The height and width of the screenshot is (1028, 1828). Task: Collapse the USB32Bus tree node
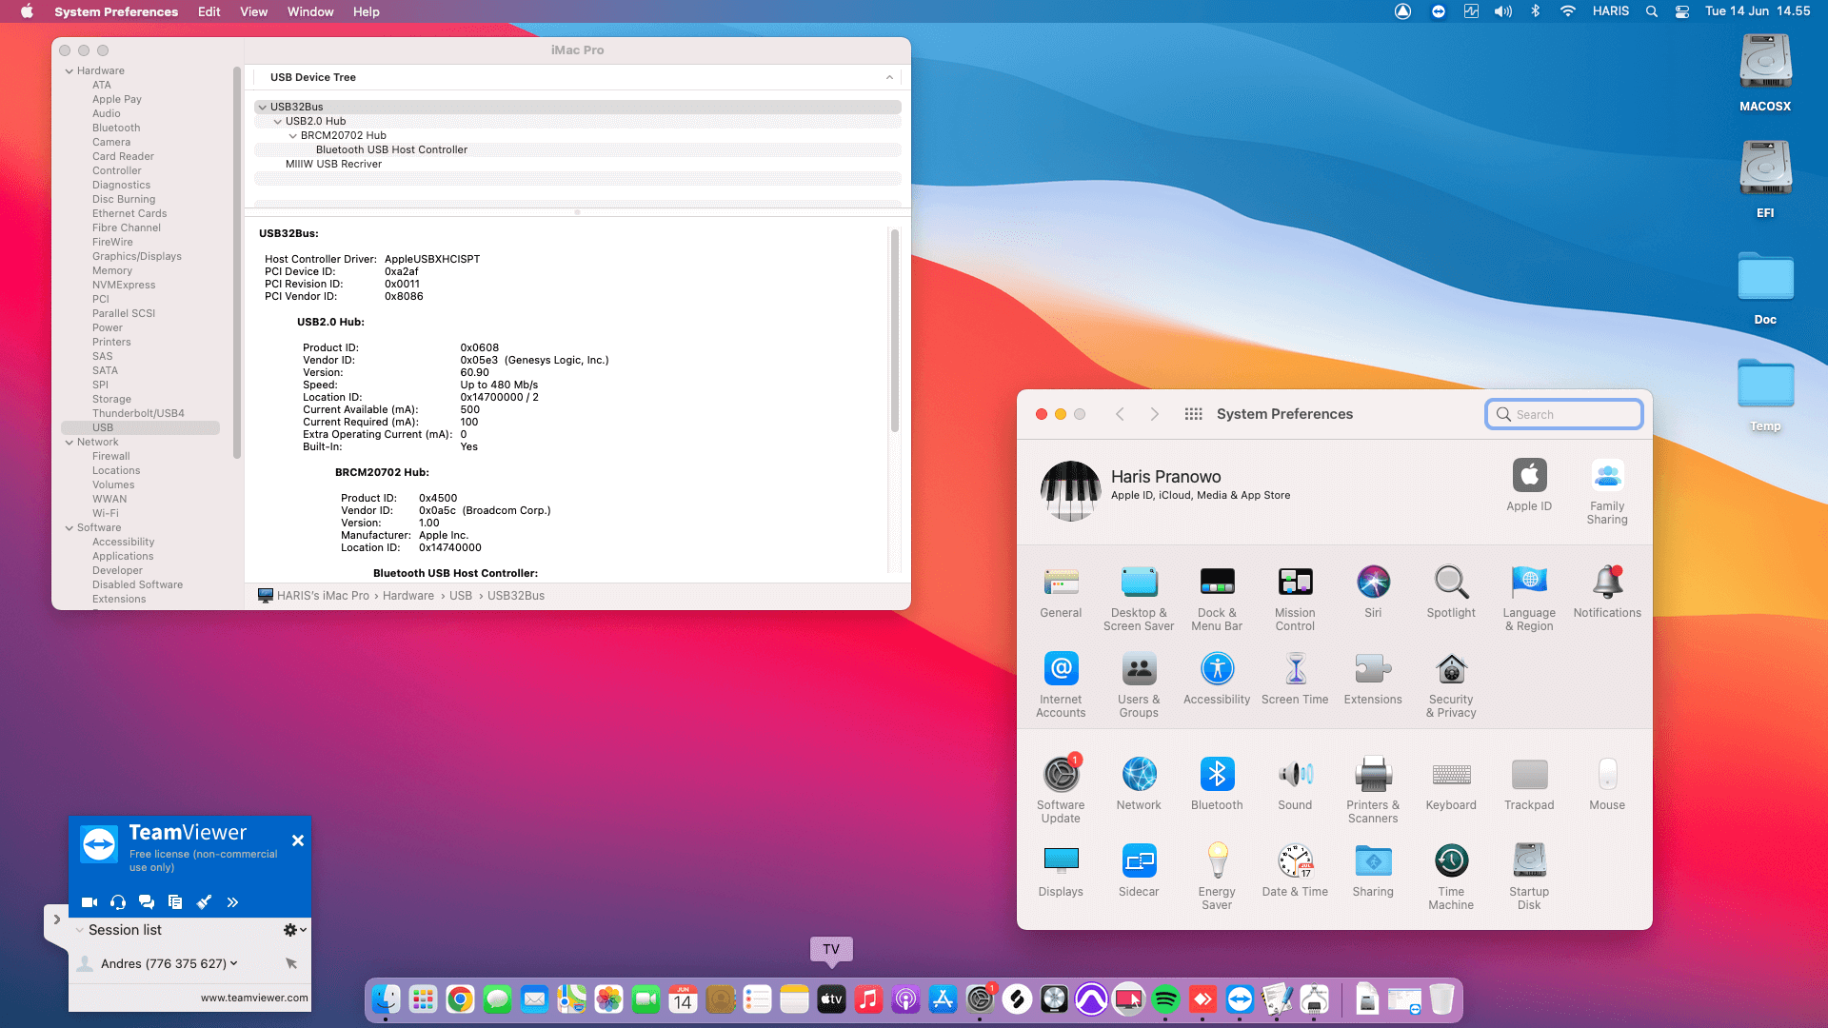coord(263,107)
